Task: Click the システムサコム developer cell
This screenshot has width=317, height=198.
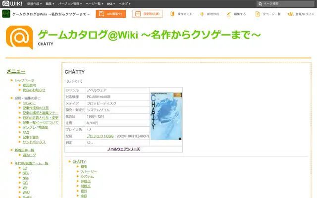Action: tap(118, 110)
